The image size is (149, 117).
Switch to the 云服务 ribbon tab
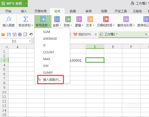coord(137,11)
